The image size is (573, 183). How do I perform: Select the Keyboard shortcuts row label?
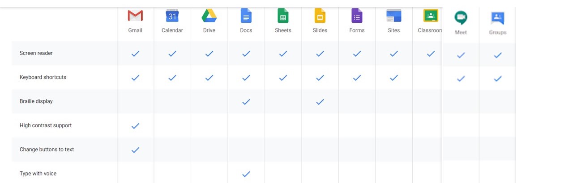click(x=43, y=77)
